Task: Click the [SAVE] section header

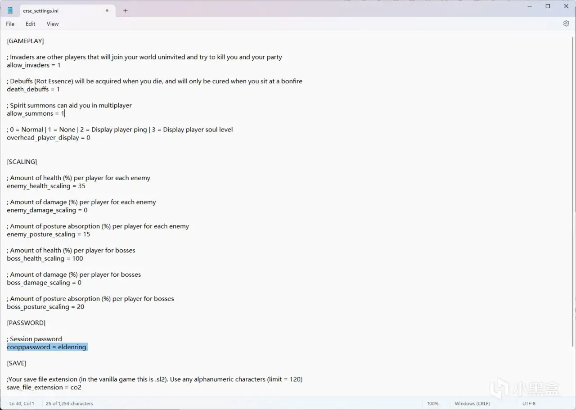Action: [17, 363]
